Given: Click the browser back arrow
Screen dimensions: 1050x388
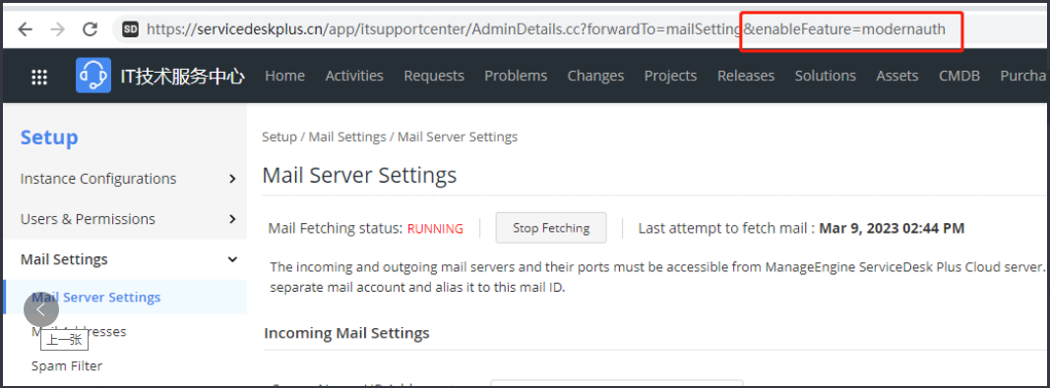Looking at the screenshot, I should coord(25,29).
